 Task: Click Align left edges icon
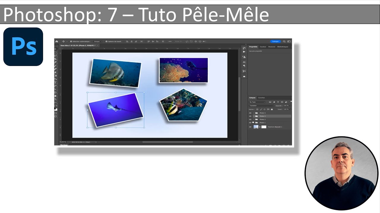pos(127,41)
